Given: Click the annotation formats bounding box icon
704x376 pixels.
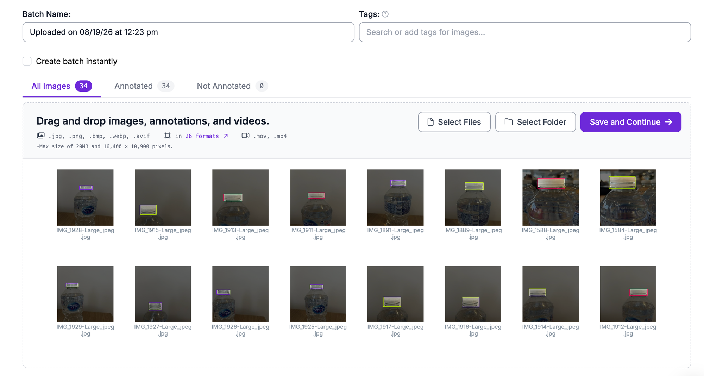Looking at the screenshot, I should coord(168,136).
